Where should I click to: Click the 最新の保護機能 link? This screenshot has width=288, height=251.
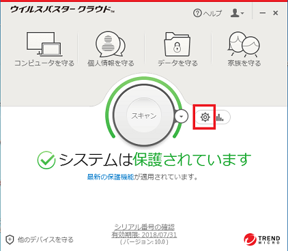[x=111, y=177]
